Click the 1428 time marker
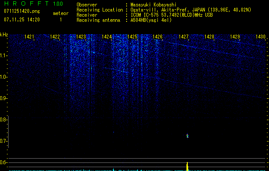Viewport: 269px width, 171px height. click(x=209, y=37)
